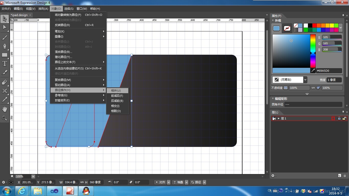
Task: Pin the Layers panel
Action: (343, 112)
